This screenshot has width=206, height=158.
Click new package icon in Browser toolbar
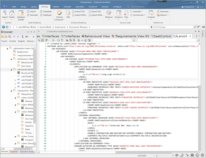pyautogui.click(x=3, y=37)
